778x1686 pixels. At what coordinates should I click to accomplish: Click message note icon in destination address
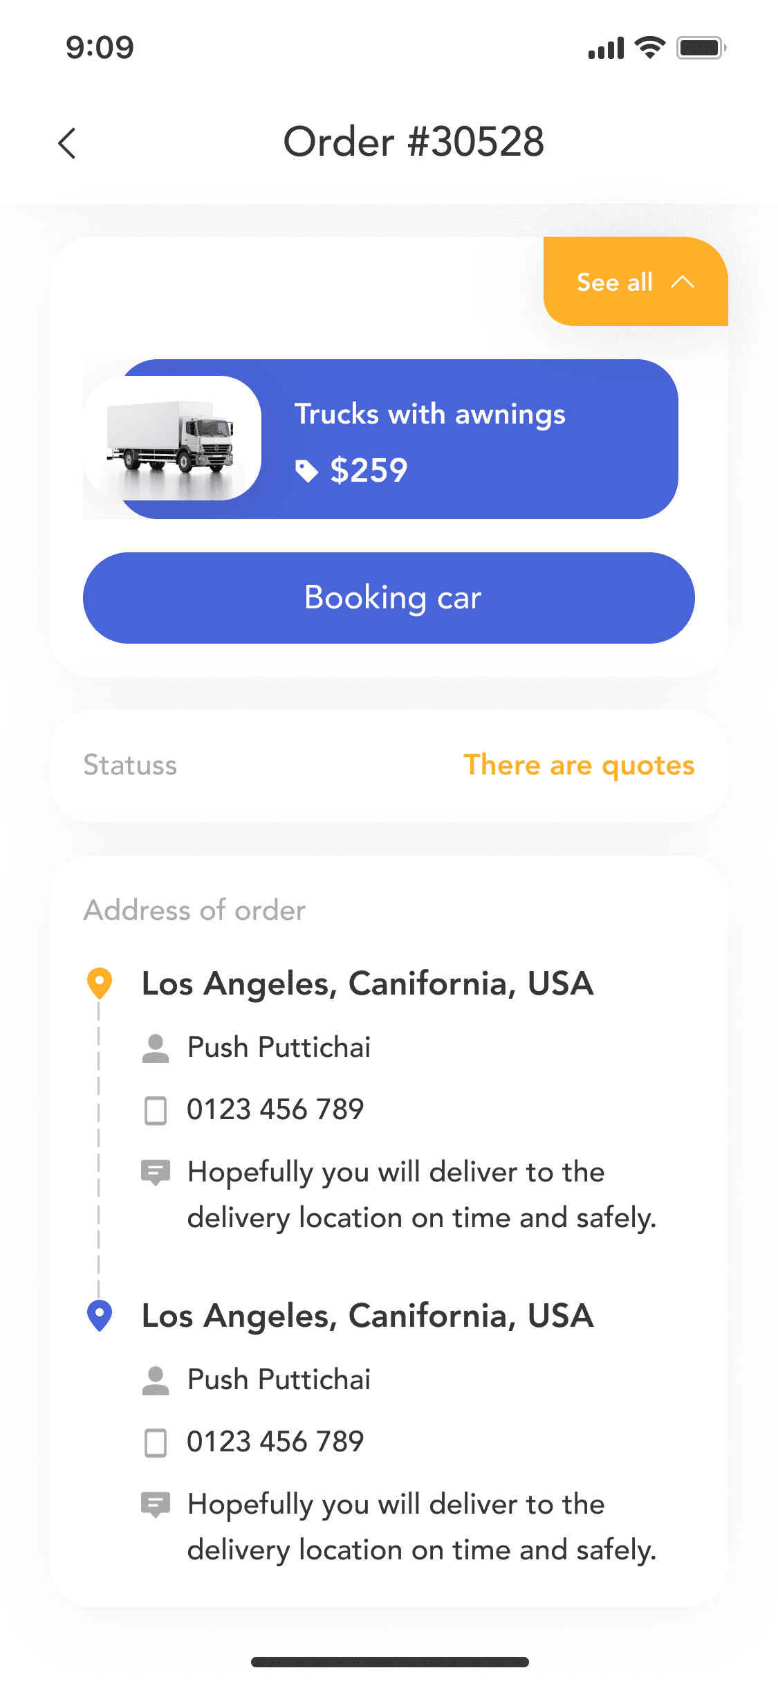156,1505
